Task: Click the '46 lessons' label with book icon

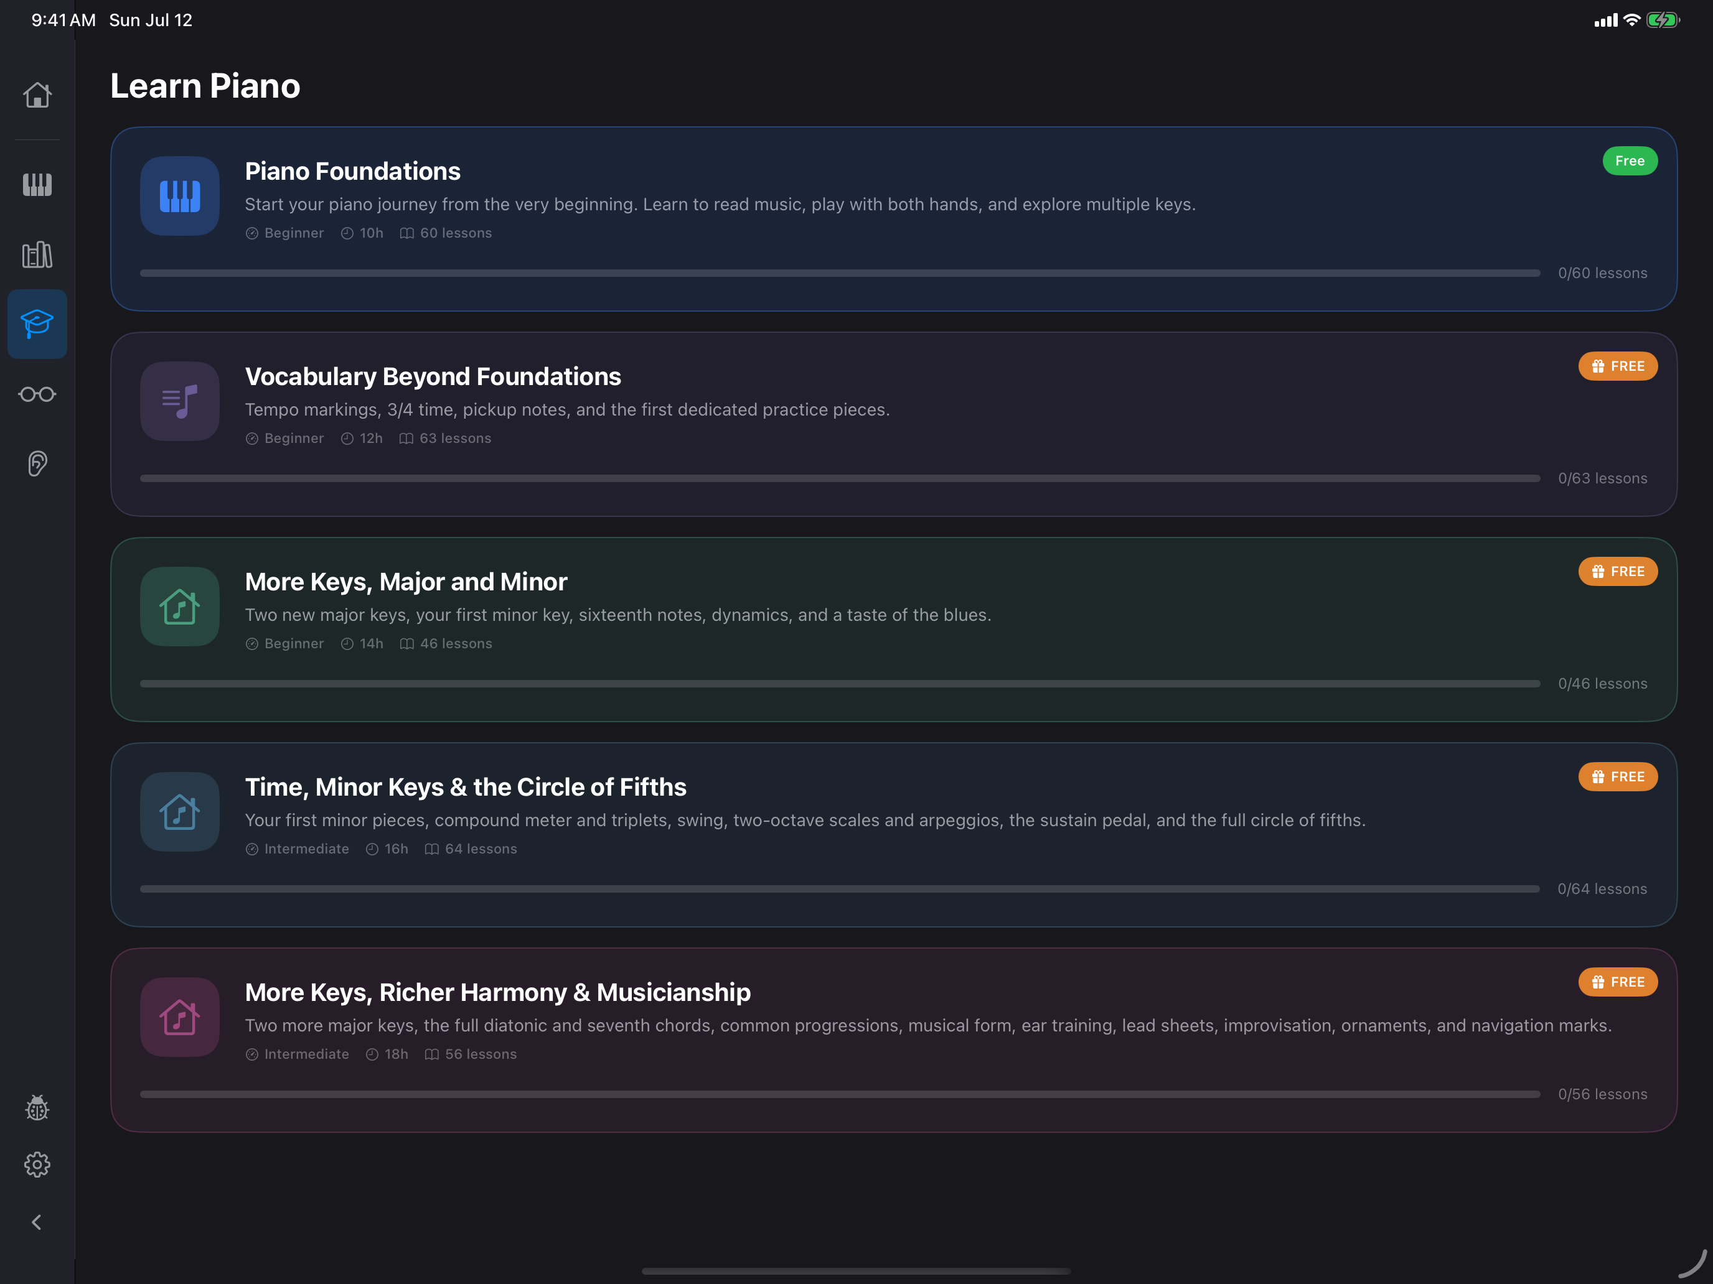Action: coord(446,643)
